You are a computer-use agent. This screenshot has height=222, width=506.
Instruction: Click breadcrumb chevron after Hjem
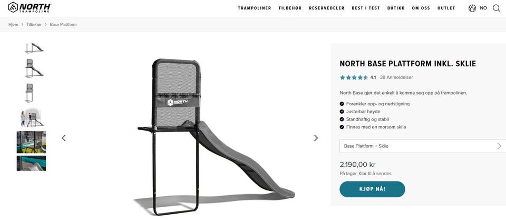tap(23, 25)
